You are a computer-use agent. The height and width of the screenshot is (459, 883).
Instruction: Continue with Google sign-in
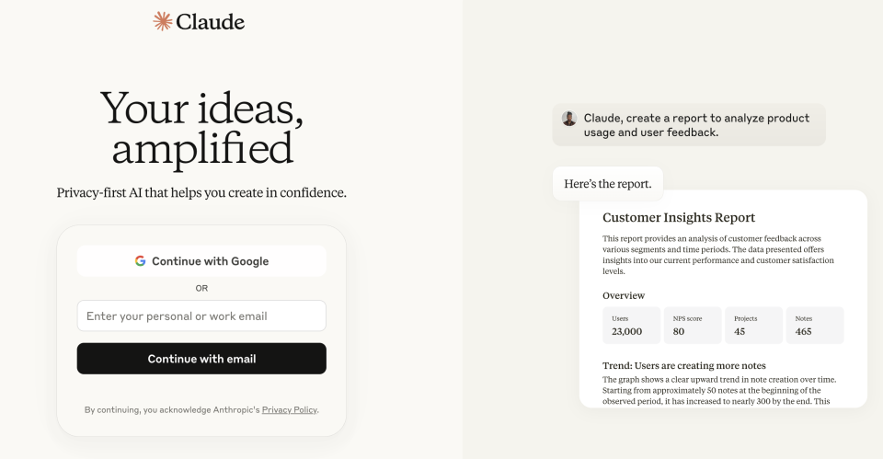[201, 260]
